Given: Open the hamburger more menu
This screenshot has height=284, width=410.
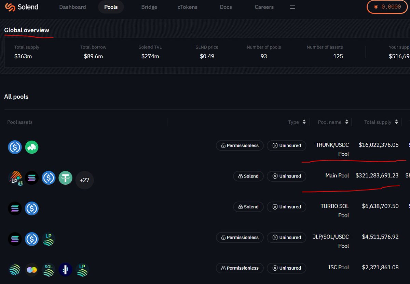Looking at the screenshot, I should tap(292, 7).
